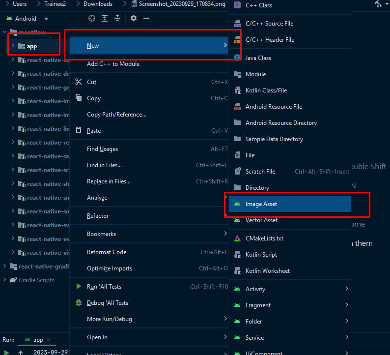The height and width of the screenshot is (355, 390).
Task: Expand the Gradle Scripts tree node
Action: pyautogui.click(x=5, y=280)
